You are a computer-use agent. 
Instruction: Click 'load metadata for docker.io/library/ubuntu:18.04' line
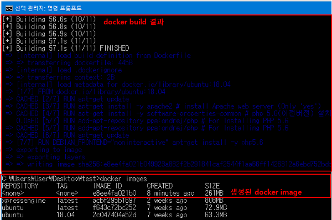point(118,85)
